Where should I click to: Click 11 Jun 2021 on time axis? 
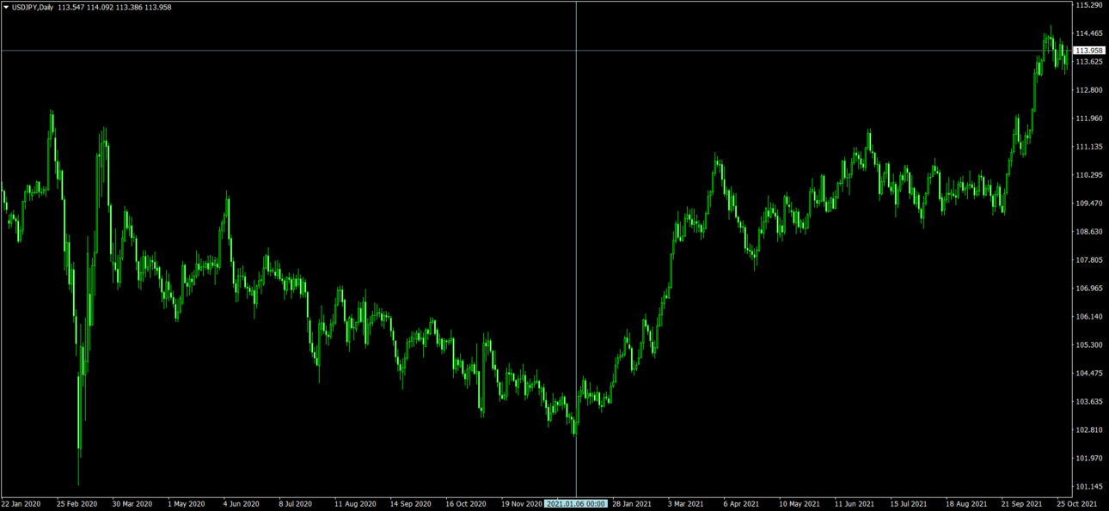click(855, 504)
